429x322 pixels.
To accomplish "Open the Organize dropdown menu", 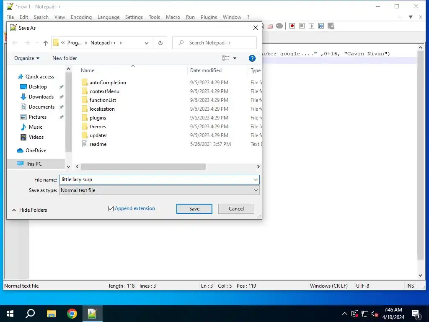I will point(27,58).
